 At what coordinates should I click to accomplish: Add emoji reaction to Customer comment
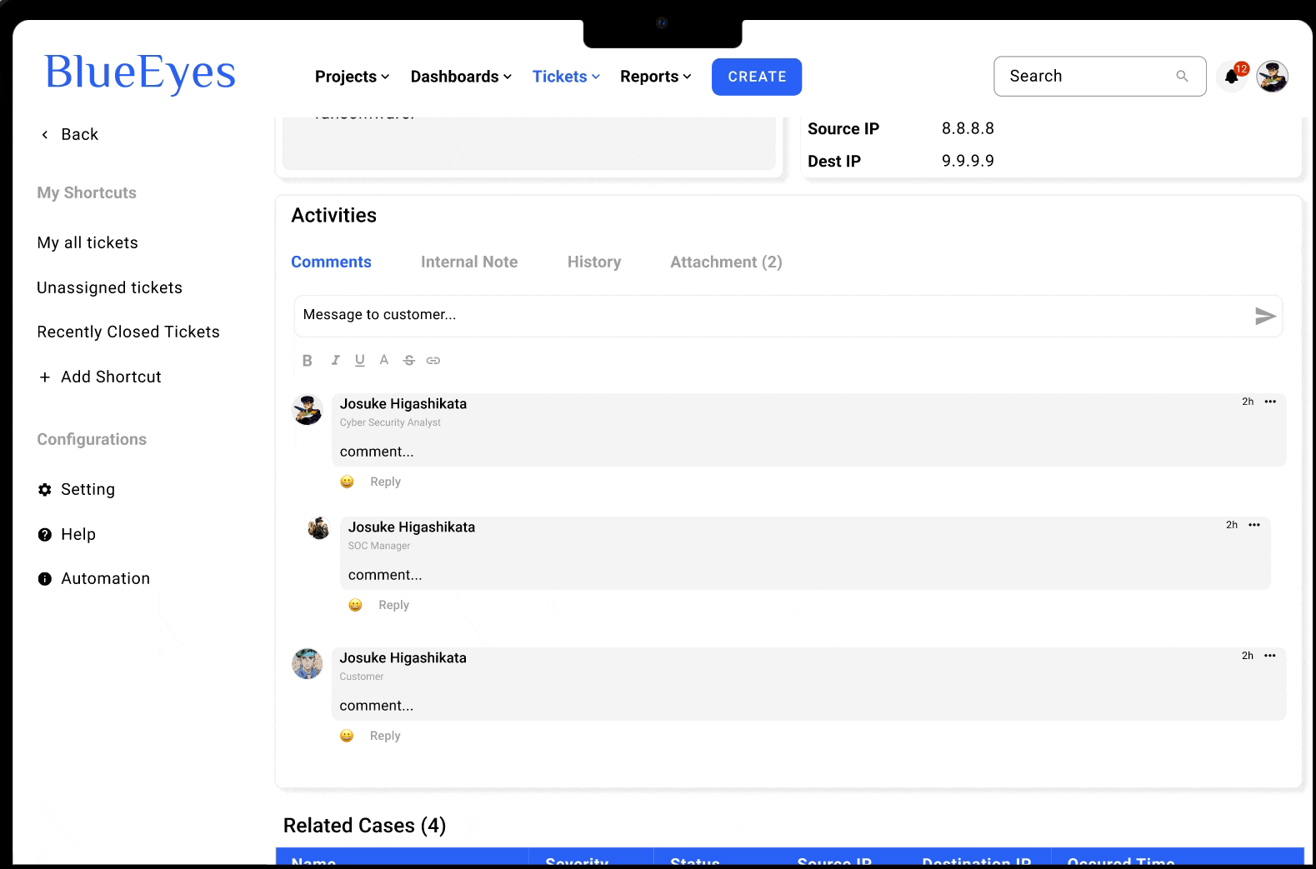pyautogui.click(x=347, y=736)
